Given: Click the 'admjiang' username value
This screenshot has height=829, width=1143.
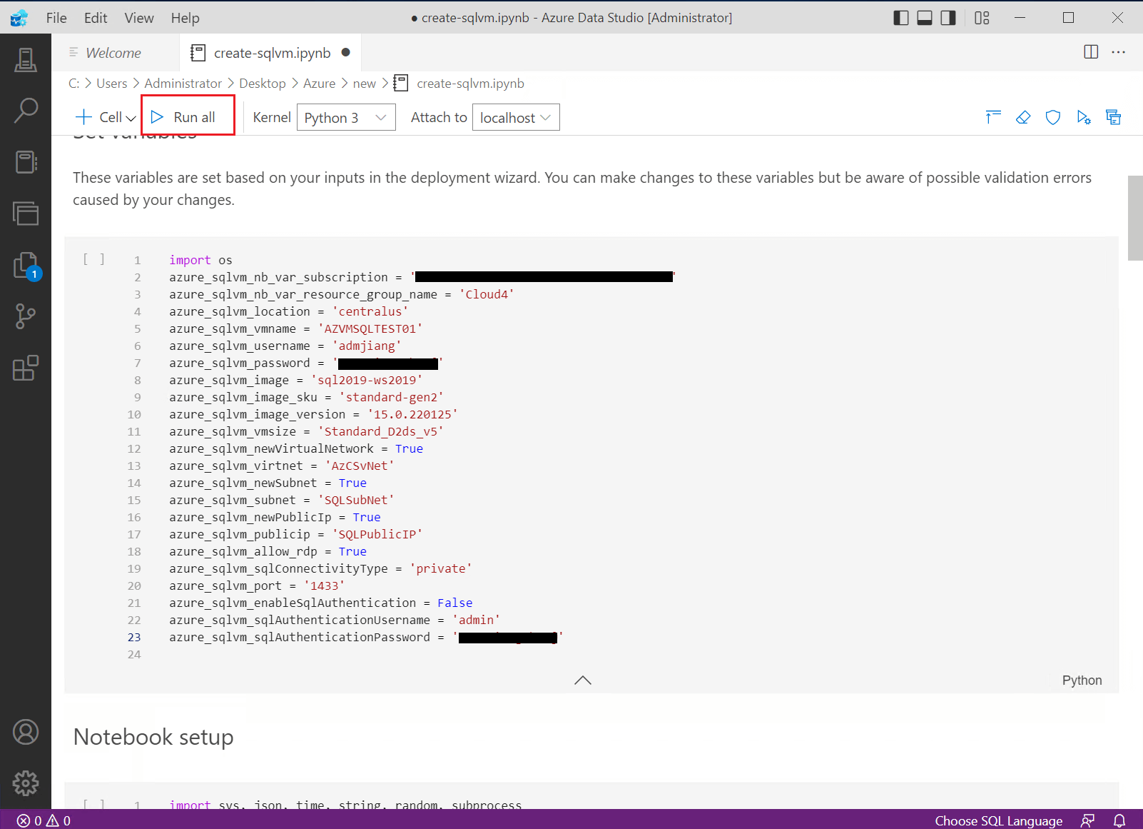Looking at the screenshot, I should (367, 346).
